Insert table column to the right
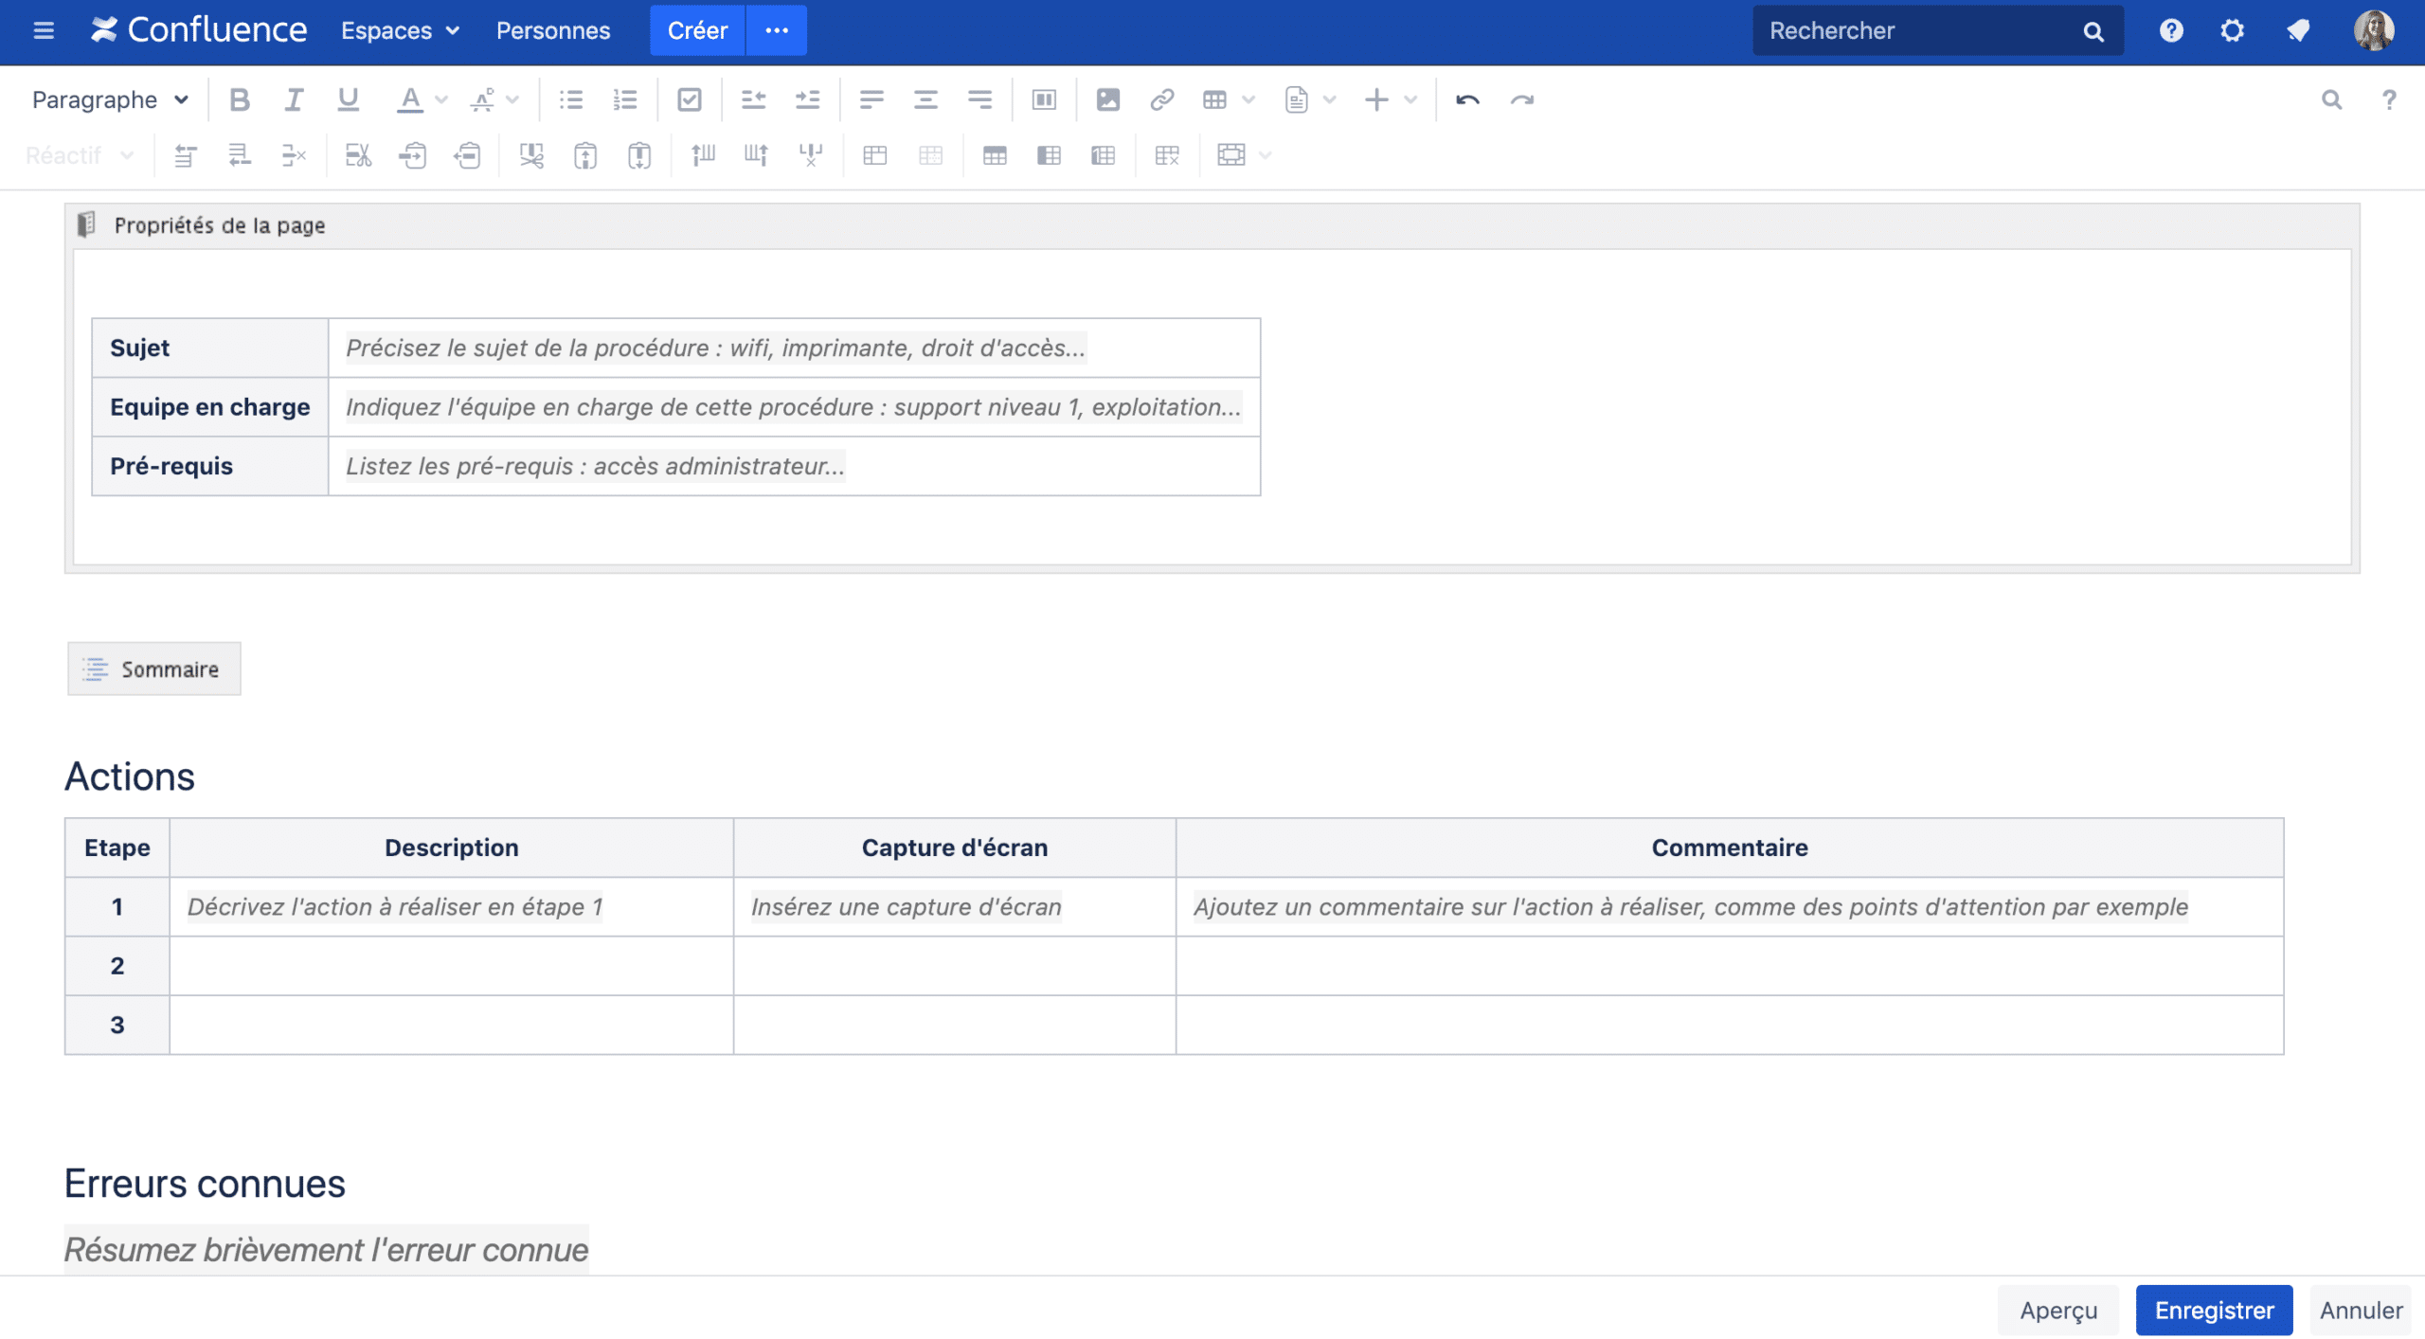 pos(756,155)
